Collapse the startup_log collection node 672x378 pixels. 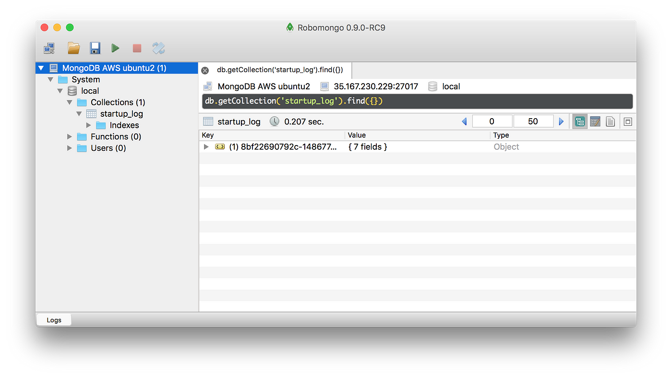(79, 114)
